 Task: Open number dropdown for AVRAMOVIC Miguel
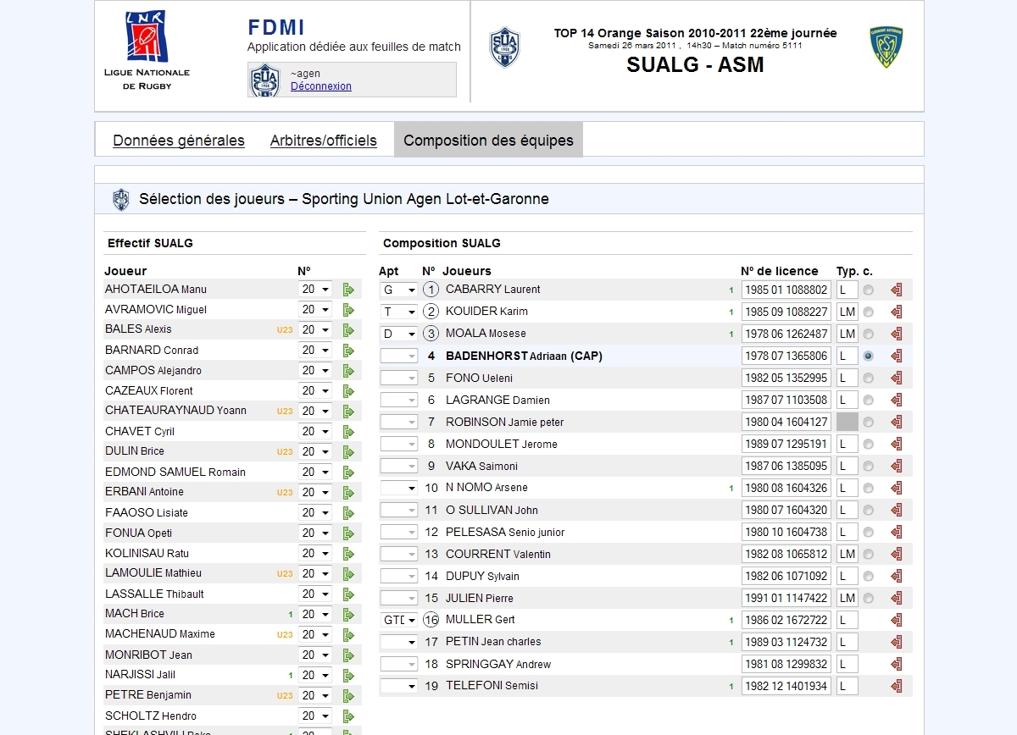(314, 310)
